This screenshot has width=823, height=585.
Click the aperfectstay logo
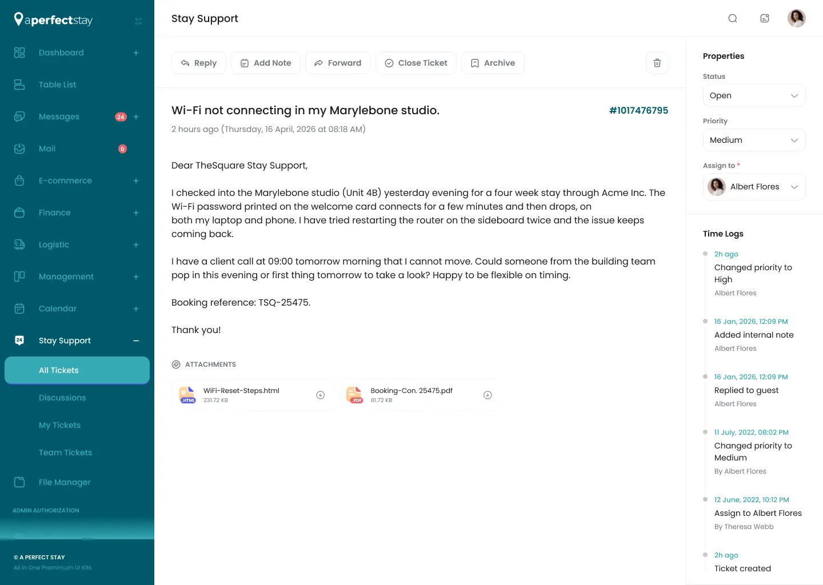(x=53, y=20)
